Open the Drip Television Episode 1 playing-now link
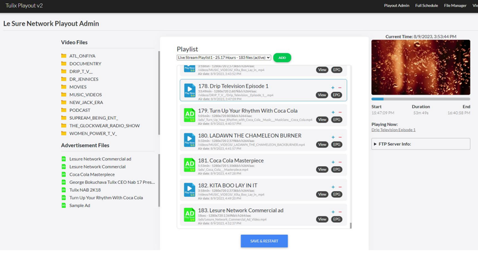This screenshot has width=478, height=266. [394, 130]
